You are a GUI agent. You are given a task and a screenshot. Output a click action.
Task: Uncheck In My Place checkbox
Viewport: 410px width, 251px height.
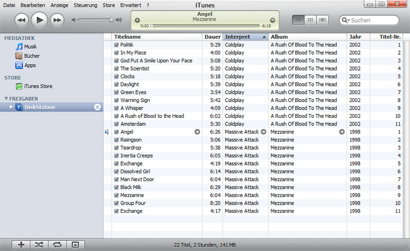[x=116, y=53]
